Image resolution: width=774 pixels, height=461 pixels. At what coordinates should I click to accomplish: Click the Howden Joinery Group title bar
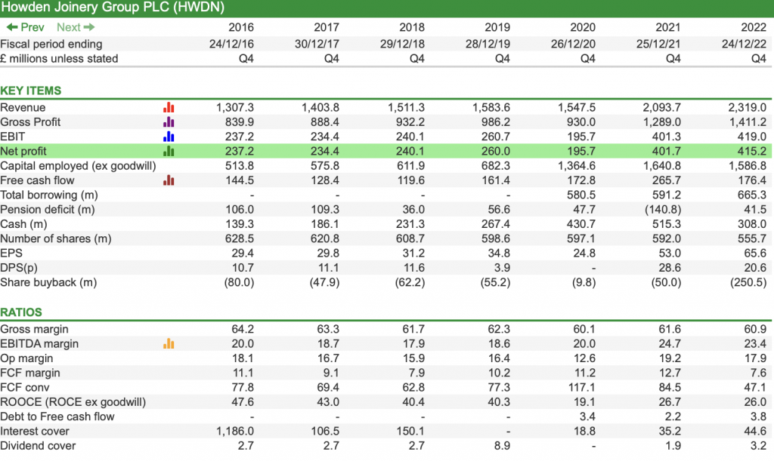coord(113,8)
